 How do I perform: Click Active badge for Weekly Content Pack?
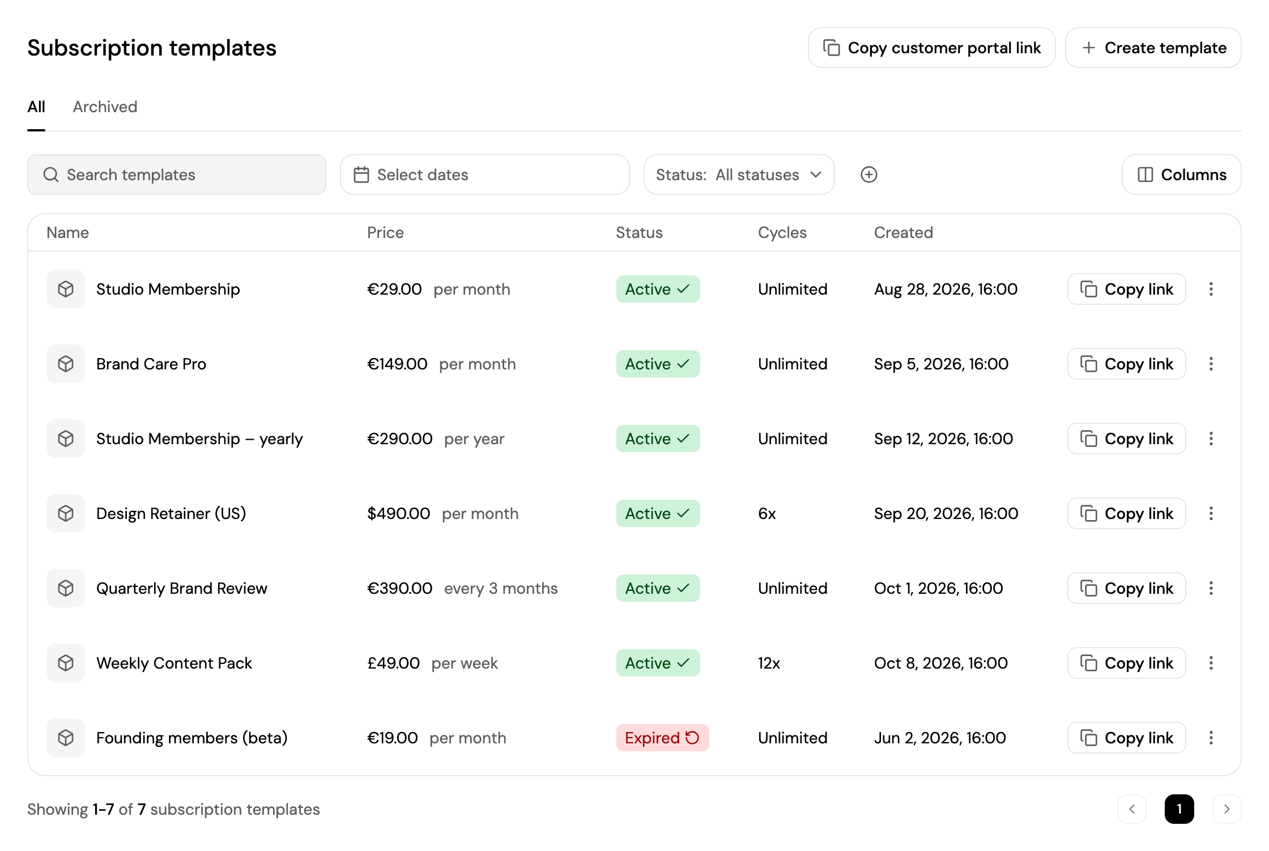click(x=658, y=663)
